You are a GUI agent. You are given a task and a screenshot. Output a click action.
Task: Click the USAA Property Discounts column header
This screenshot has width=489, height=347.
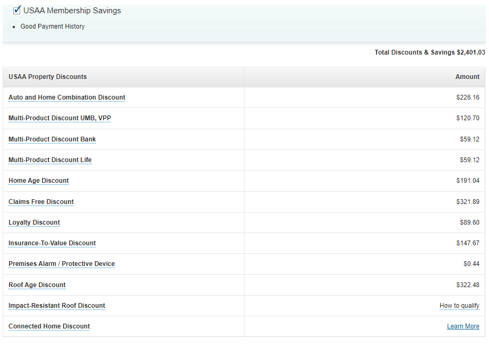click(x=48, y=77)
